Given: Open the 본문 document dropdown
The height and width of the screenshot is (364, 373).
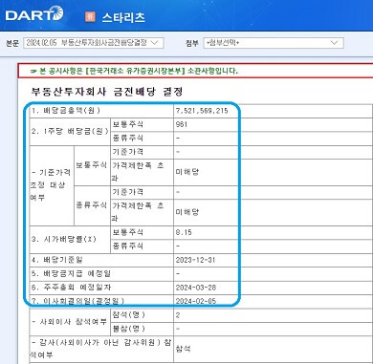Looking at the screenshot, I should [94, 43].
